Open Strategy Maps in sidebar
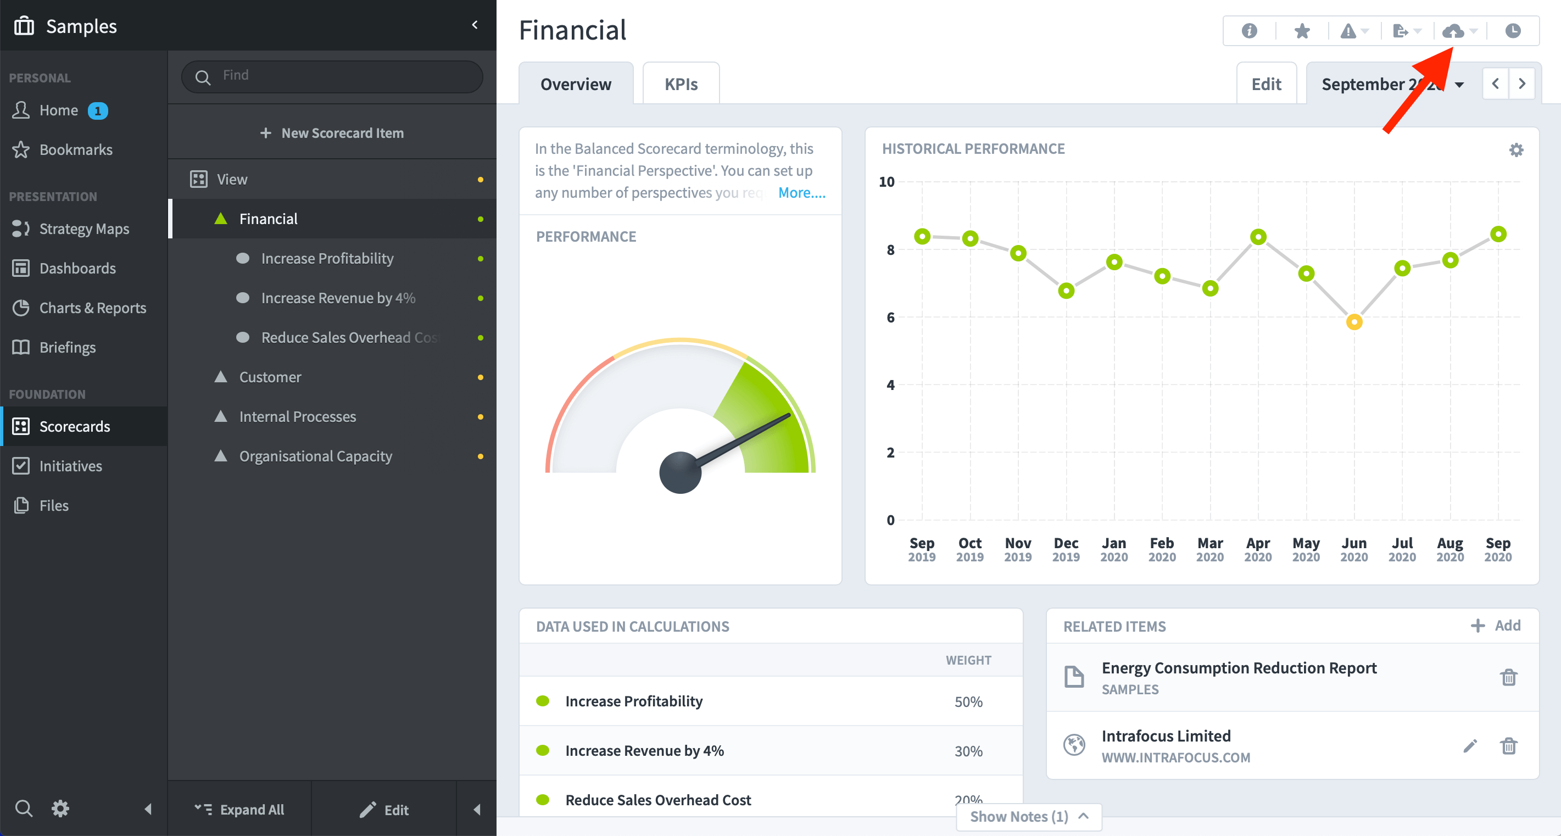Viewport: 1561px width, 836px height. point(83,229)
